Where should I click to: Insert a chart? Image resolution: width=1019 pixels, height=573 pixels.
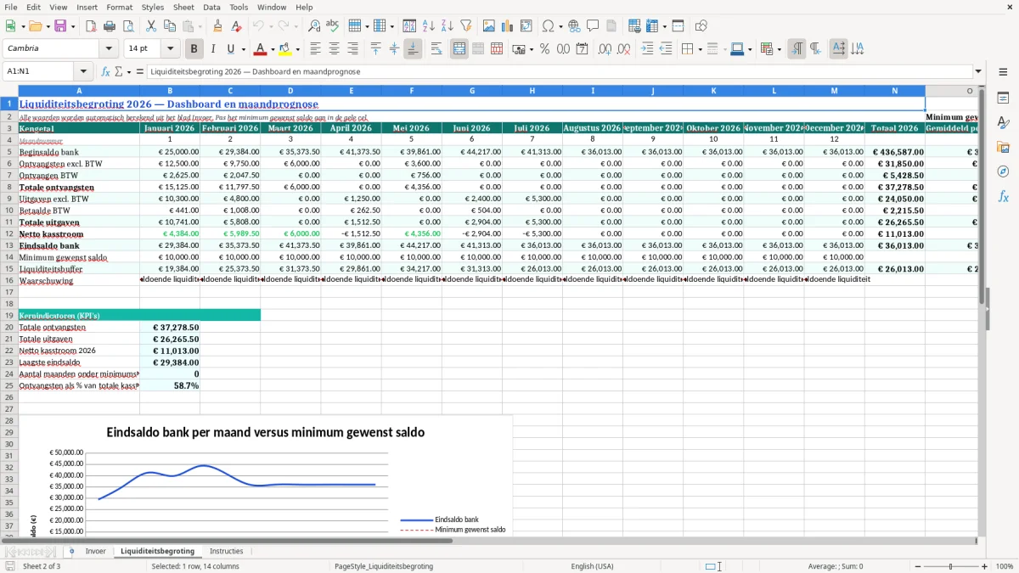coord(508,26)
